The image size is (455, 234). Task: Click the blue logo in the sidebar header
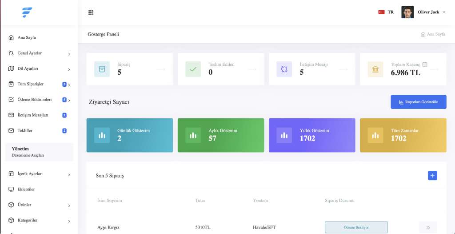(x=27, y=12)
